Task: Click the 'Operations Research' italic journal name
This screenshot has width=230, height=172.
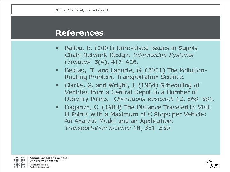Action: click(144, 99)
